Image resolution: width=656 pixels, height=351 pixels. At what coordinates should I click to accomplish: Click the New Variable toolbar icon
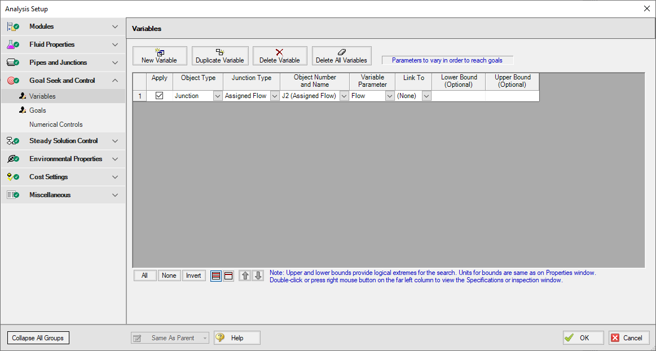[160, 51]
